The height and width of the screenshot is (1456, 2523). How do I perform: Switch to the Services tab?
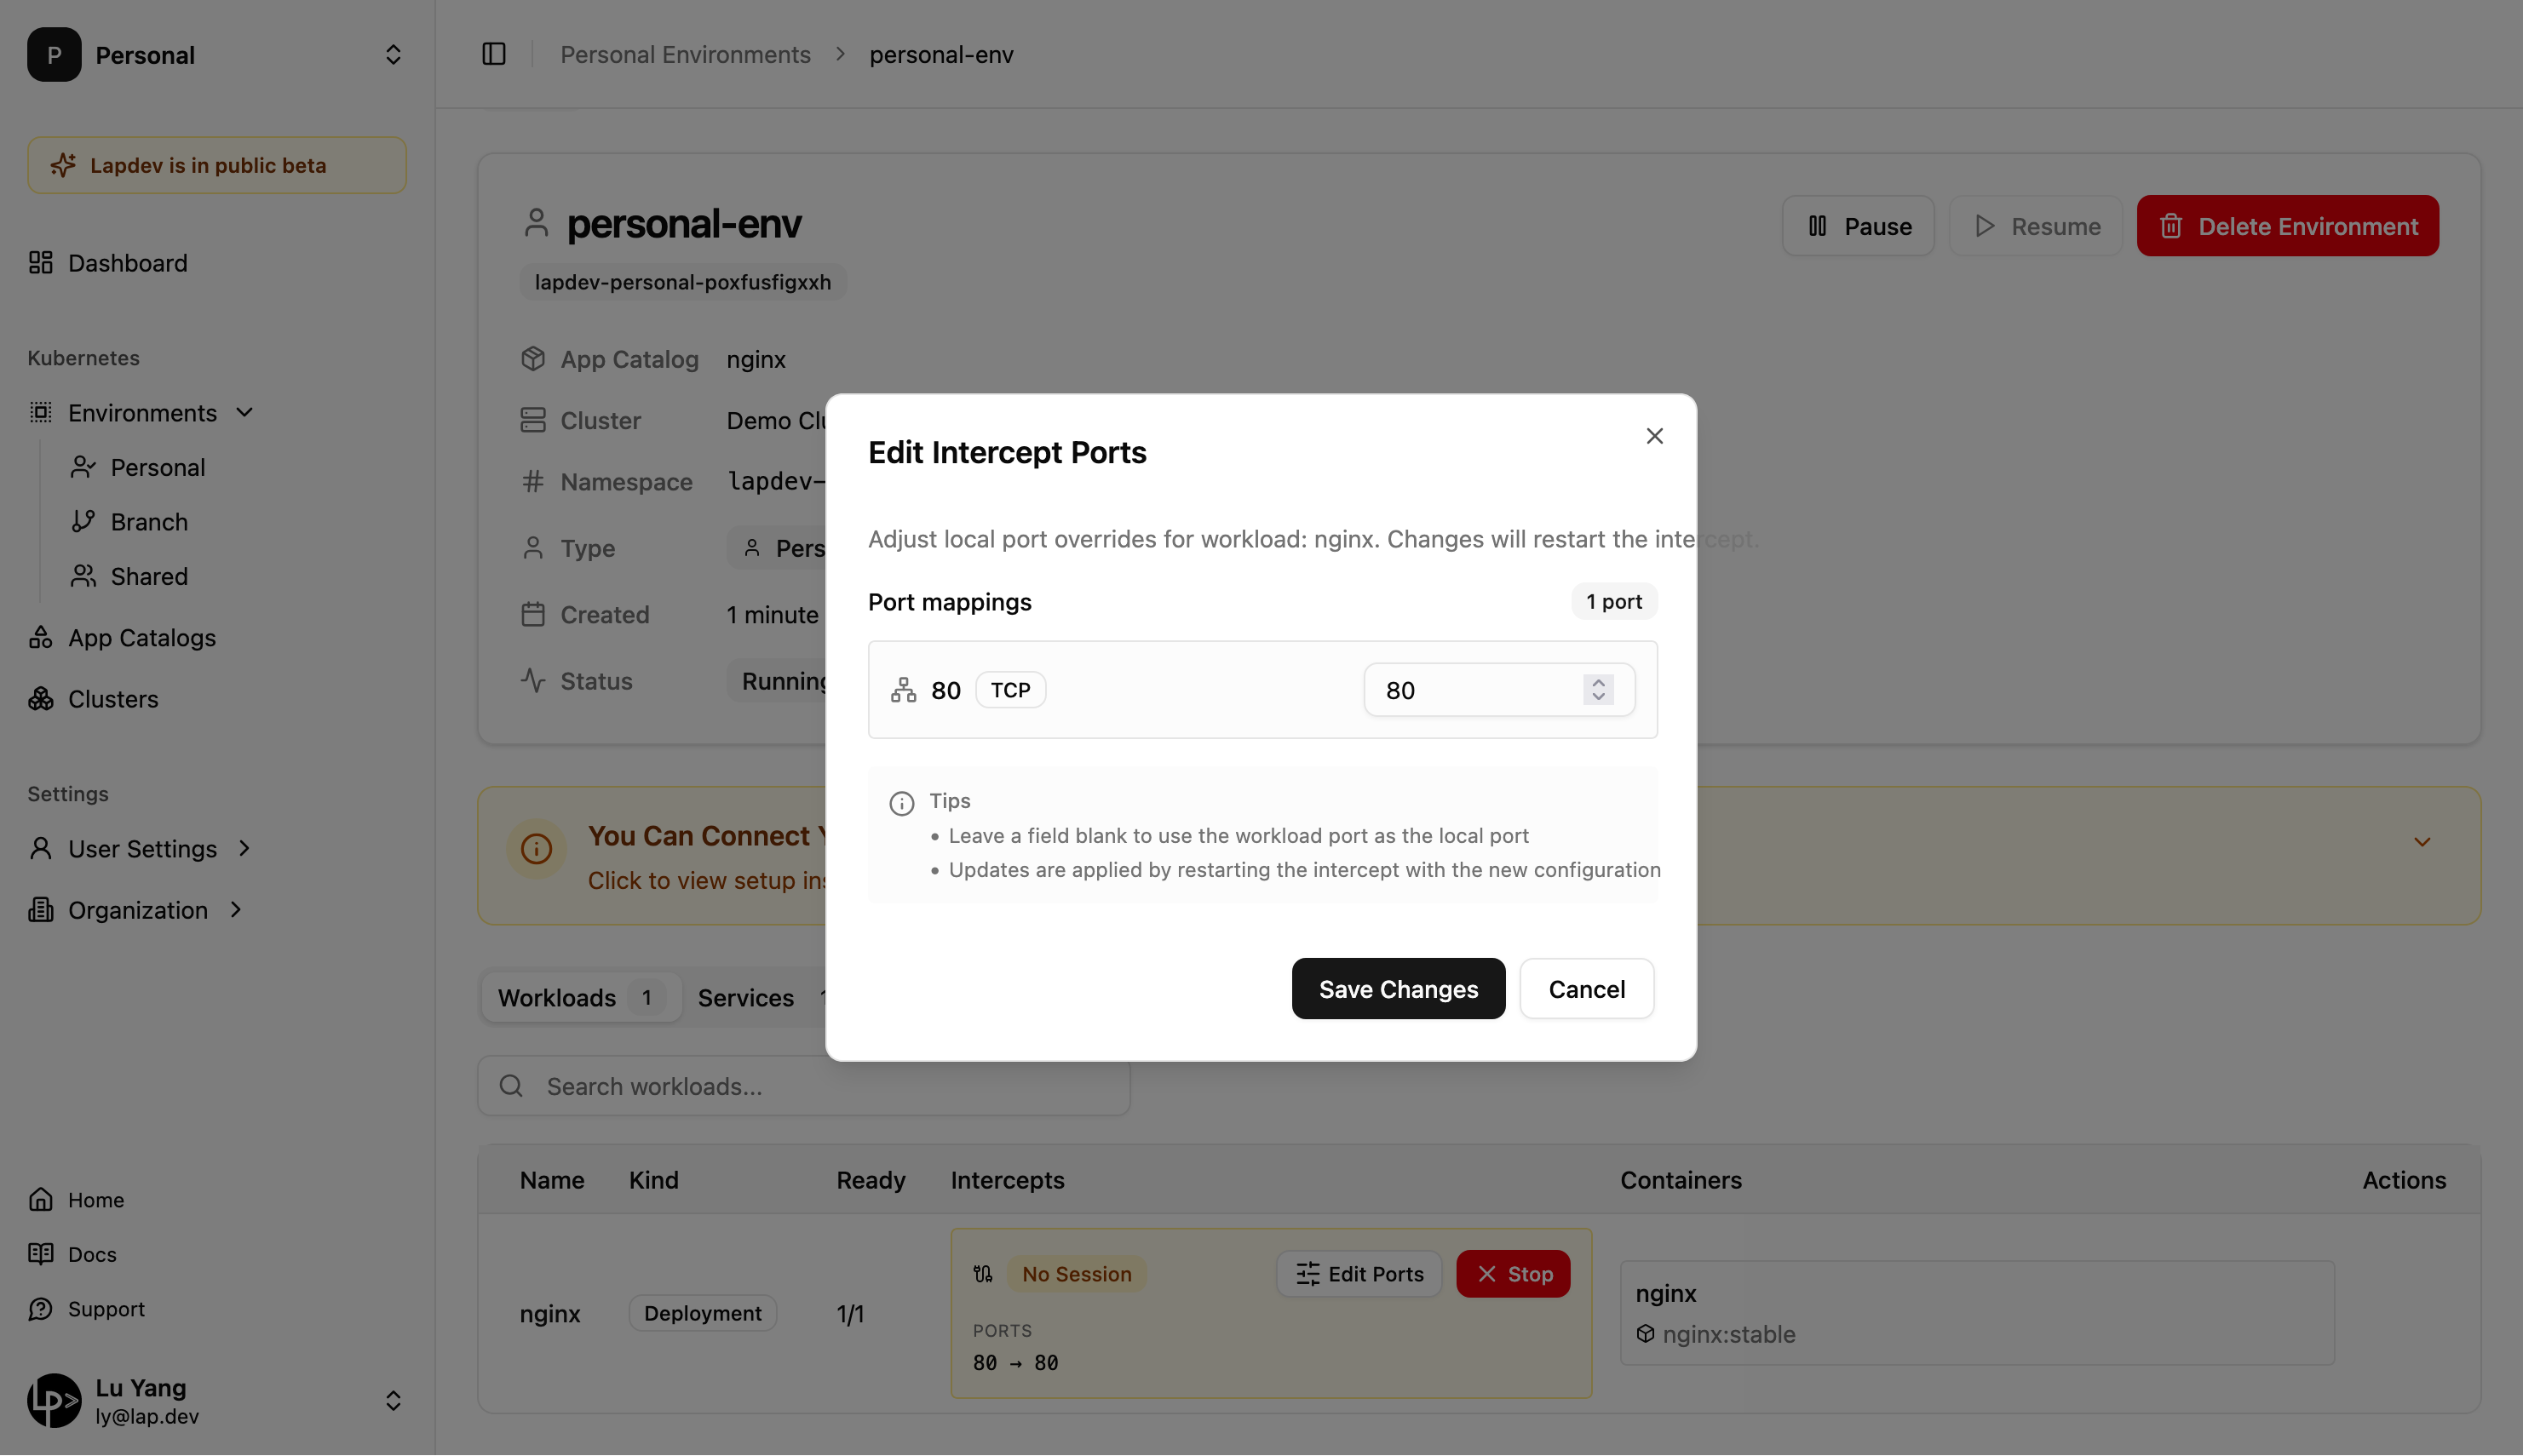click(745, 998)
